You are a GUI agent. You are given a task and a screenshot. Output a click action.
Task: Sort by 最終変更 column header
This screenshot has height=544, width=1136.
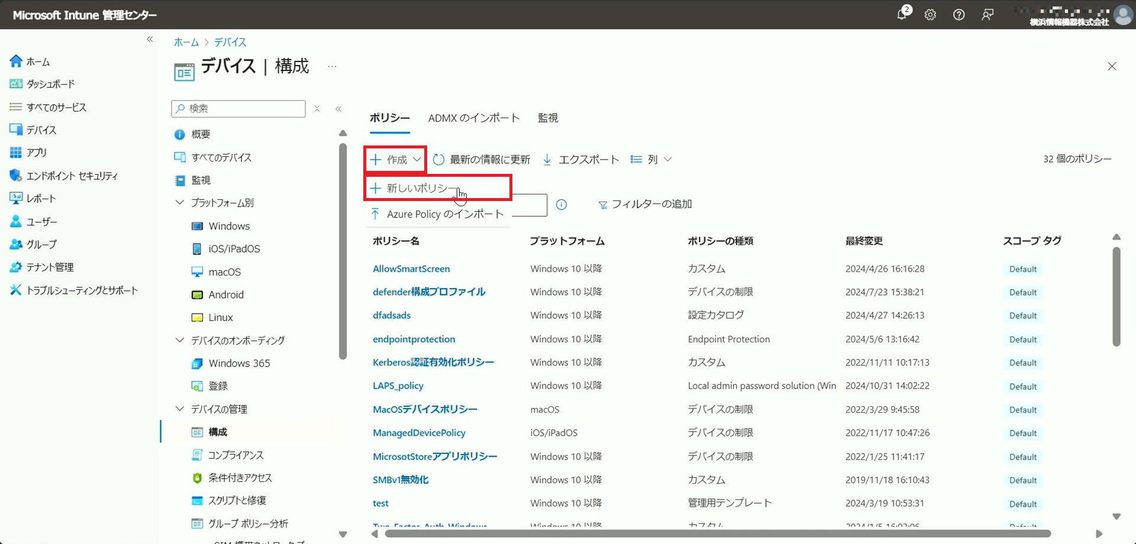pos(864,241)
